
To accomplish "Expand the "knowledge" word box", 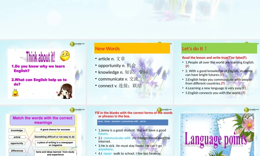I will tap(17, 130).
